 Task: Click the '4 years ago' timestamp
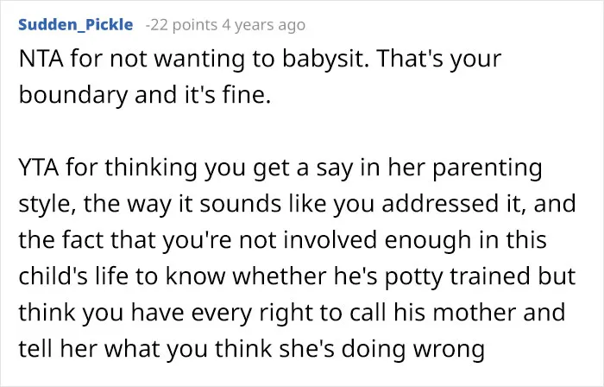263,25
